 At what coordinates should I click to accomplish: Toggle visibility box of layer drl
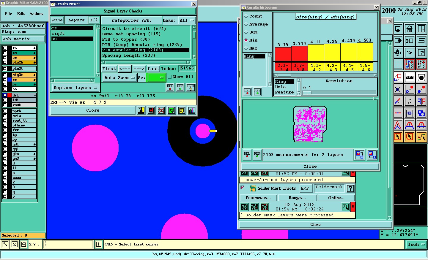tap(5, 95)
